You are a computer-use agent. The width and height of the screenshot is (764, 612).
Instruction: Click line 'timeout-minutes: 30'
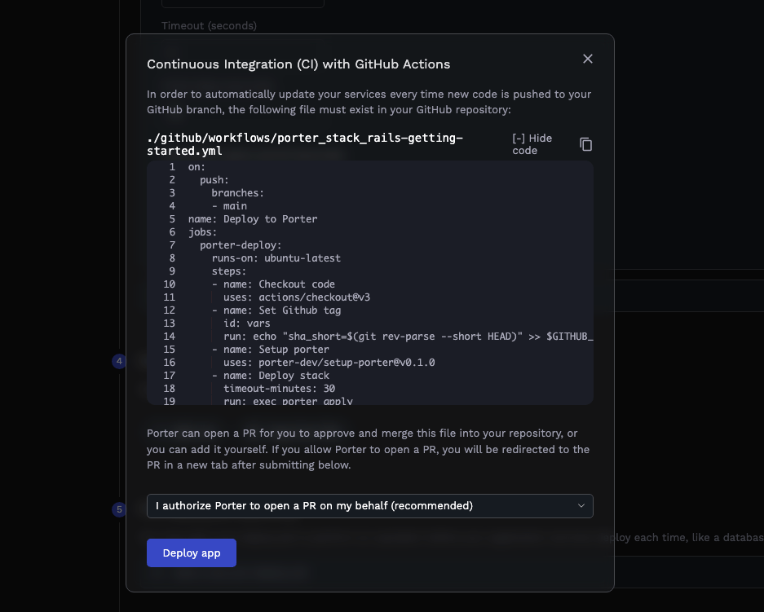[x=279, y=389]
